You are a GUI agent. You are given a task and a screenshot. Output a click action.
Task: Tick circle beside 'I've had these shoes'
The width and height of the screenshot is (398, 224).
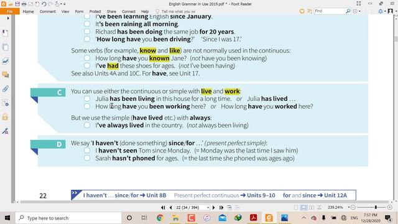[x=87, y=65]
